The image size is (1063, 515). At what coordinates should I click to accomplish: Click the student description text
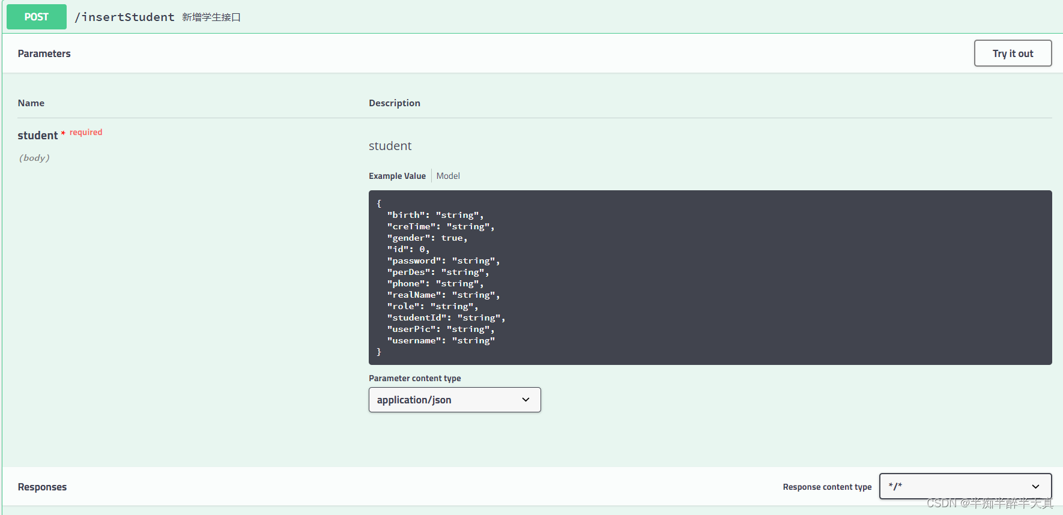point(390,146)
